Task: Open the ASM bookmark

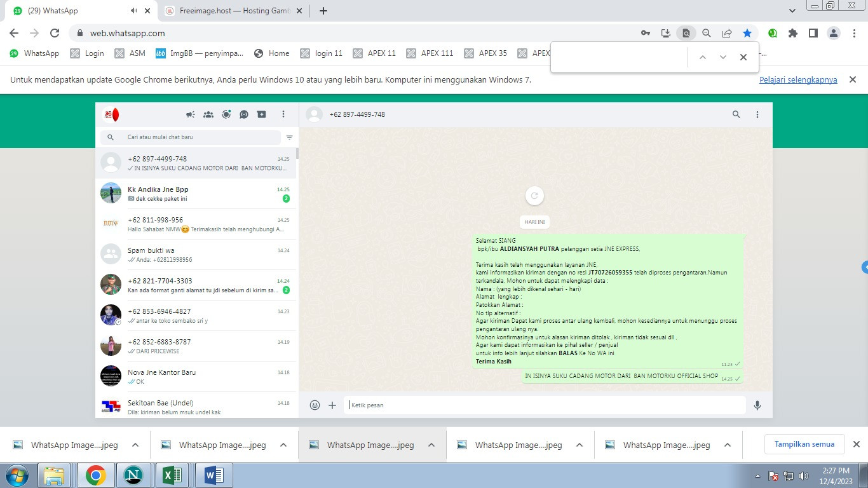Action: tap(130, 53)
